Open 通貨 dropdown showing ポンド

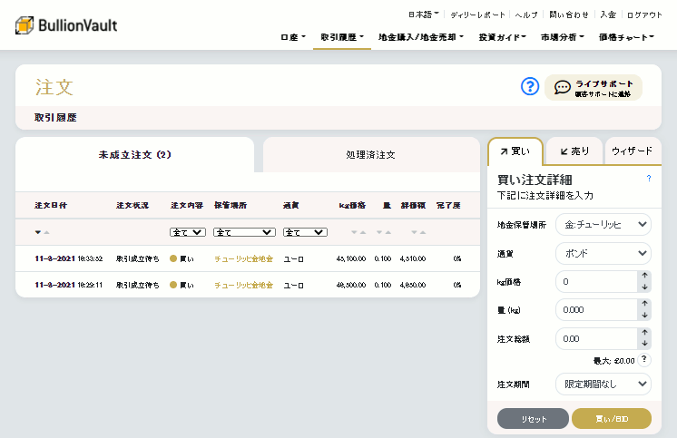pyautogui.click(x=603, y=253)
